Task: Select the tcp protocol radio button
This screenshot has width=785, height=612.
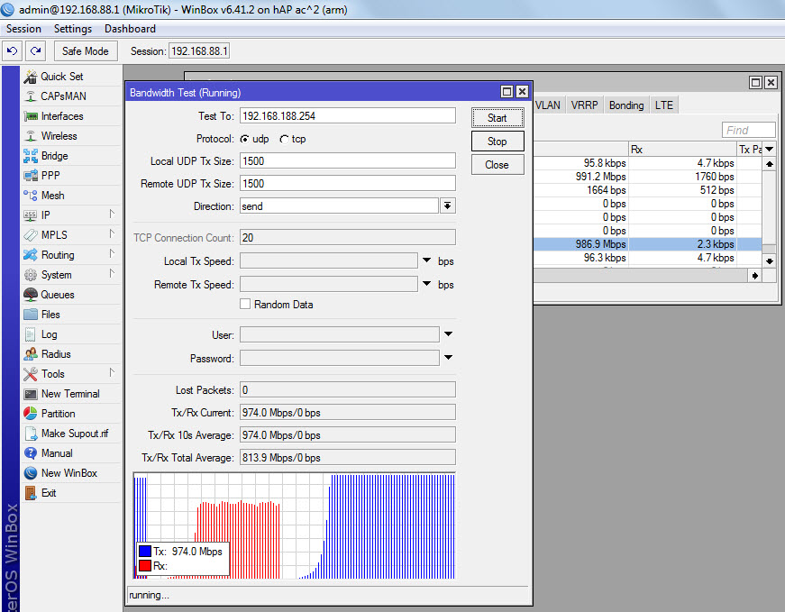Action: 284,139
